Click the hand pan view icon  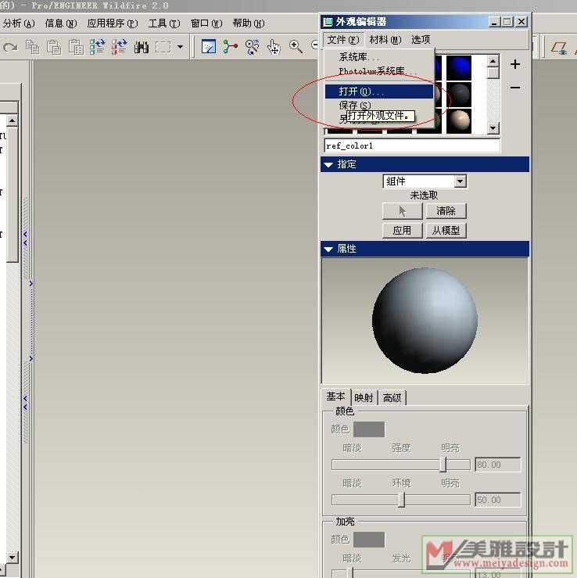coord(274,47)
